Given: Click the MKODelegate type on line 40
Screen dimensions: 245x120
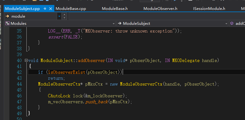Looking at the screenshot, I should [x=186, y=60].
